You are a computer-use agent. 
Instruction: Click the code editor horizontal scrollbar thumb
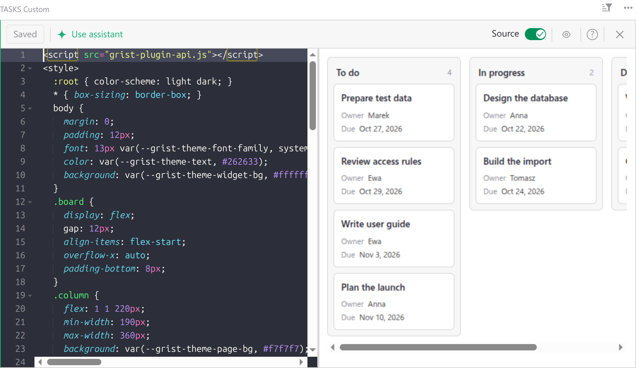[74, 362]
